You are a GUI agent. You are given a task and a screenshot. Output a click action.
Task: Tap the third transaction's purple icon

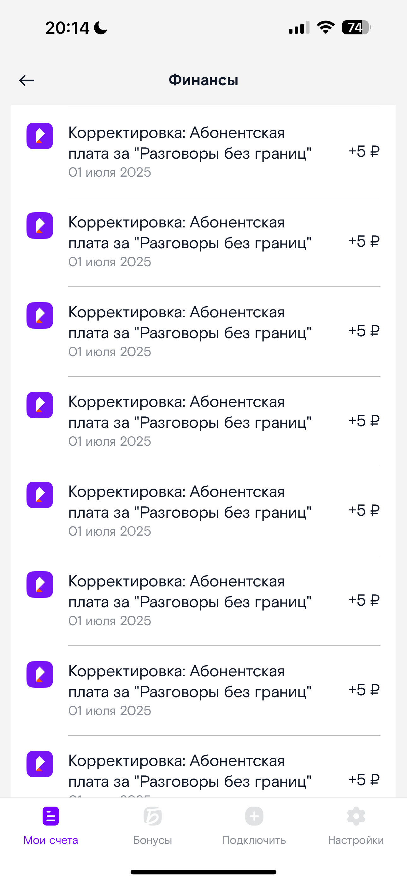tap(40, 315)
